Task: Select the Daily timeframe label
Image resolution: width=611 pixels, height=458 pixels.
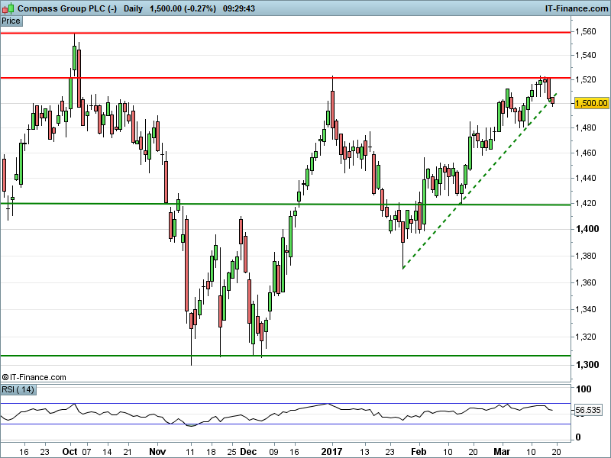Action: click(133, 8)
